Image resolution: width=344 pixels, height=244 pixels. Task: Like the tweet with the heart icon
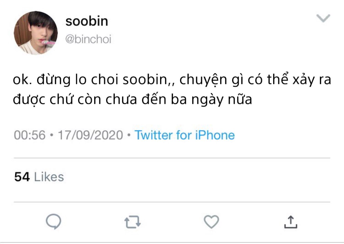click(211, 222)
